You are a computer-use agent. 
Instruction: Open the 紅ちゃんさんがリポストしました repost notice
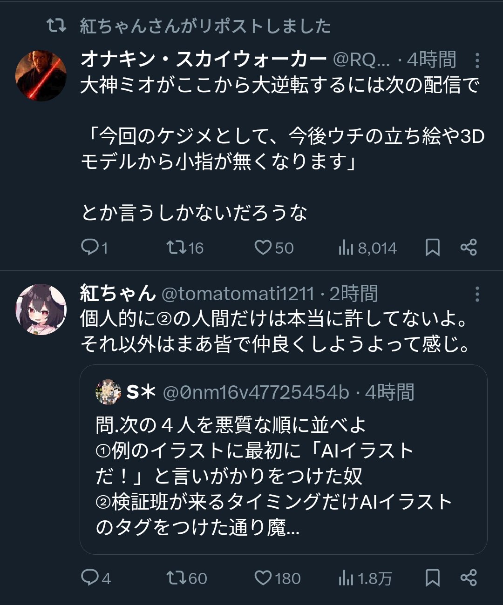(205, 26)
